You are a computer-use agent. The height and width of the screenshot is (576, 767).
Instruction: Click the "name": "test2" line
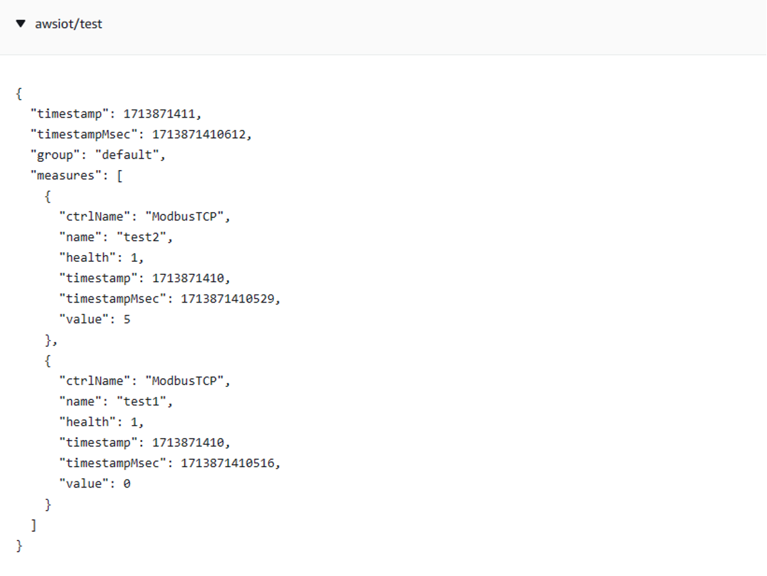(x=116, y=237)
